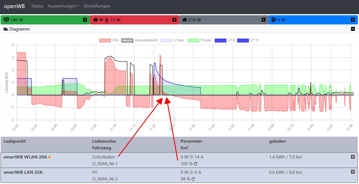Open the Auswertungen dropdown menu

tap(64, 6)
